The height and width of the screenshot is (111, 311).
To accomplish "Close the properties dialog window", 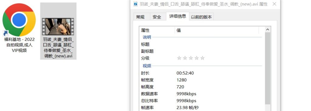I will (275, 4).
